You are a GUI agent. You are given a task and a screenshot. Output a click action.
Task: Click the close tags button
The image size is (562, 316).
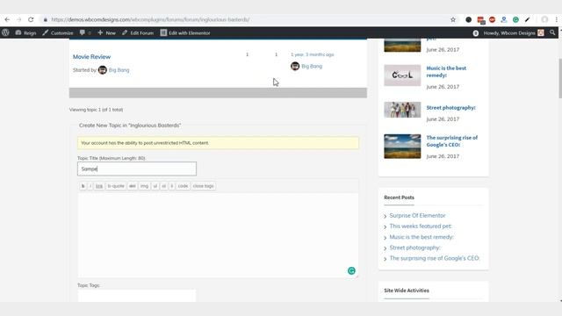click(x=203, y=186)
